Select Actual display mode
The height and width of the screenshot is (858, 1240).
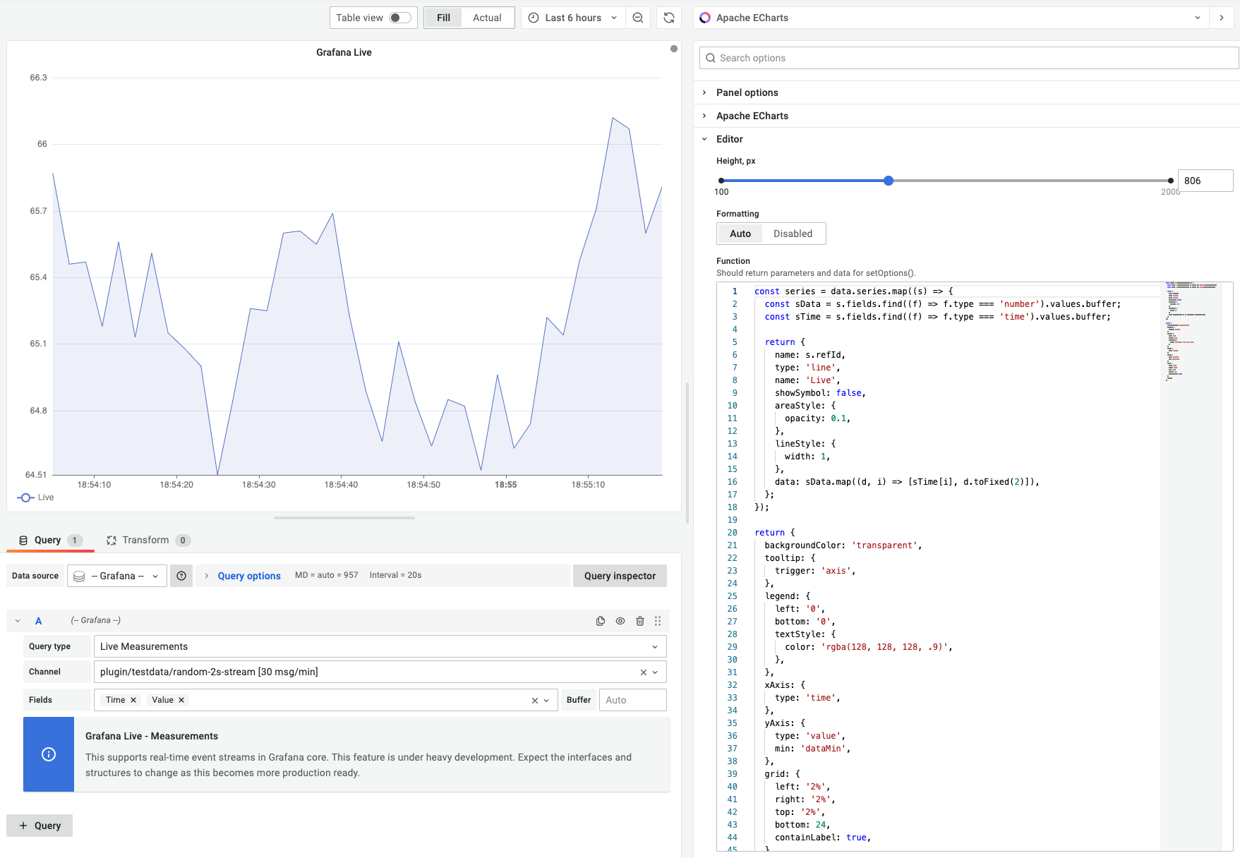tap(487, 18)
